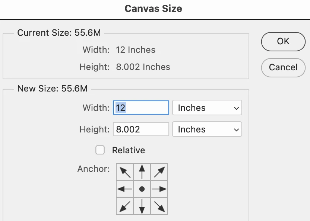The image size is (310, 221).
Task: Click the Anchor label
Action: click(94, 169)
